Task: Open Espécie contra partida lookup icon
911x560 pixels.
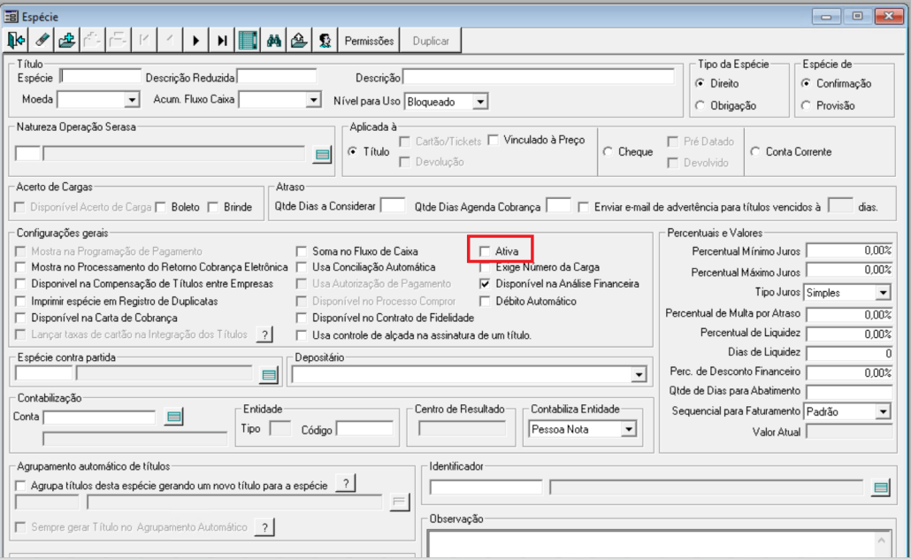Action: click(x=268, y=375)
